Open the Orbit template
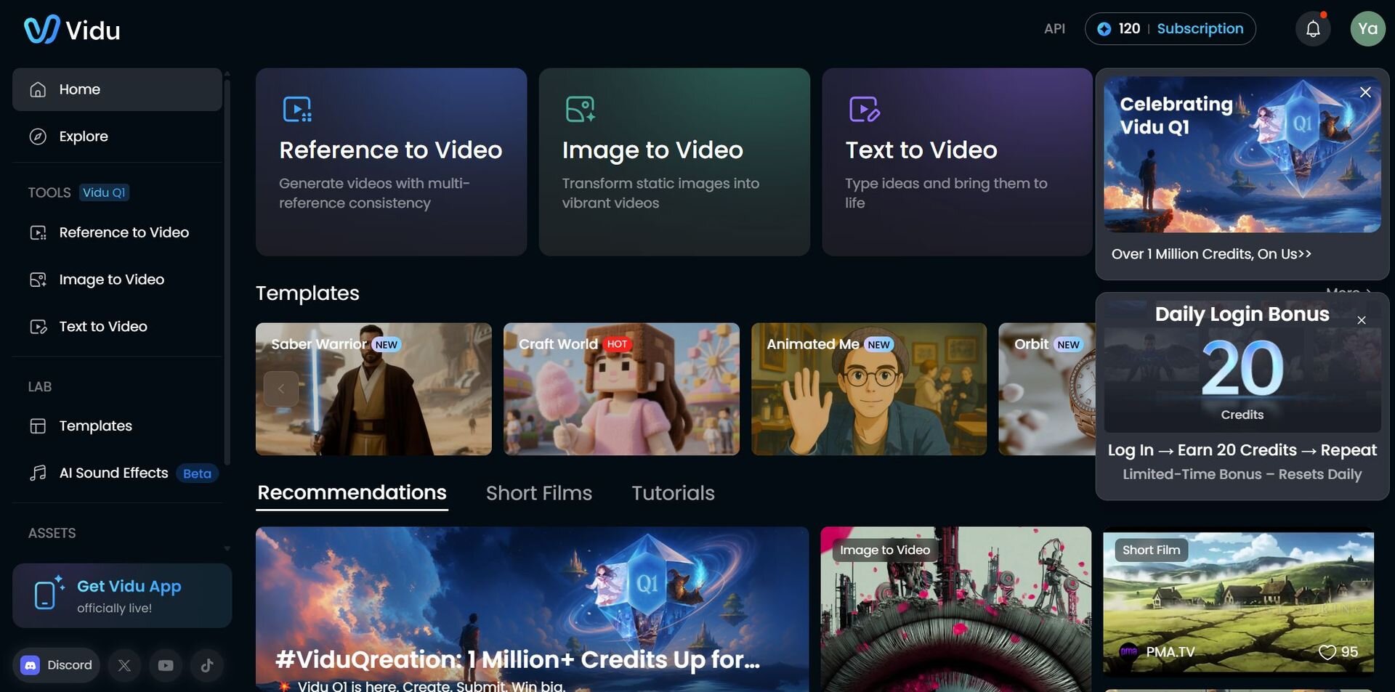This screenshot has height=692, width=1395. [x=1047, y=389]
